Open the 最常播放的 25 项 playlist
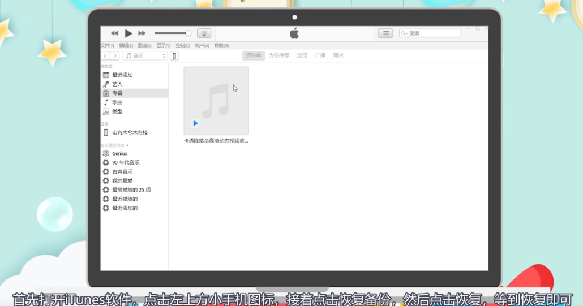 point(135,189)
